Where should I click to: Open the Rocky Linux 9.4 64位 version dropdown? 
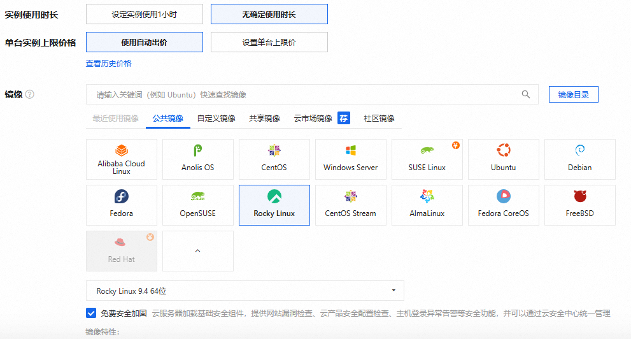click(245, 291)
